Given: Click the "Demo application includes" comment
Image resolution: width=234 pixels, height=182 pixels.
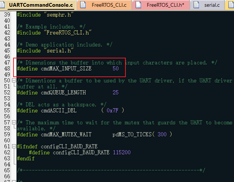Looking at the screenshot, I should [65, 45].
